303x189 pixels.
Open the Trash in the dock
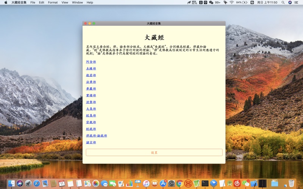[x=291, y=183]
